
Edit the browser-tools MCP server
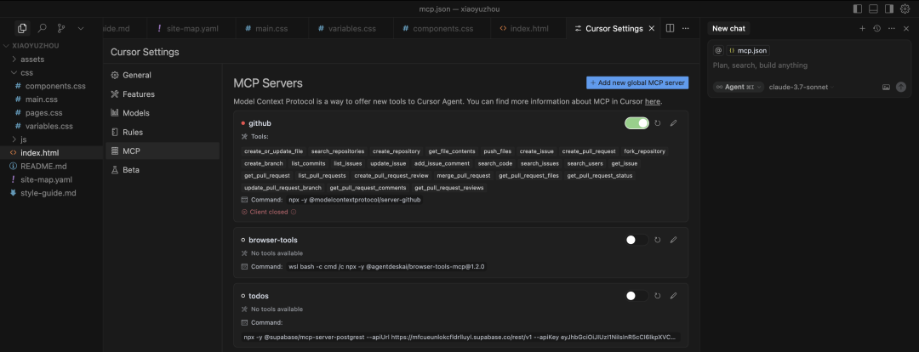coord(673,240)
